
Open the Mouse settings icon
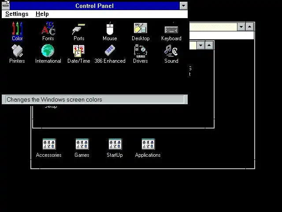[110, 31]
